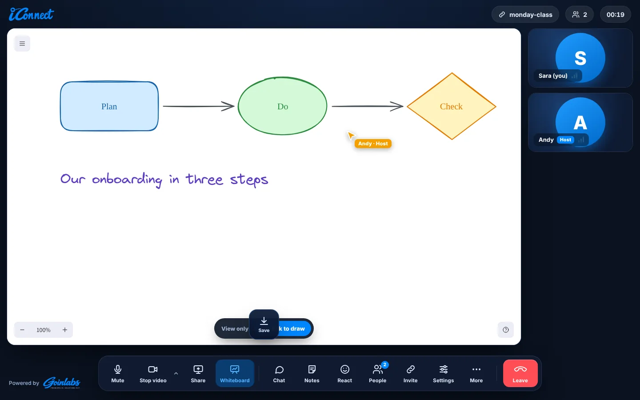Click the blue 'to draw' request button
This screenshot has height=400, width=640.
(x=294, y=329)
